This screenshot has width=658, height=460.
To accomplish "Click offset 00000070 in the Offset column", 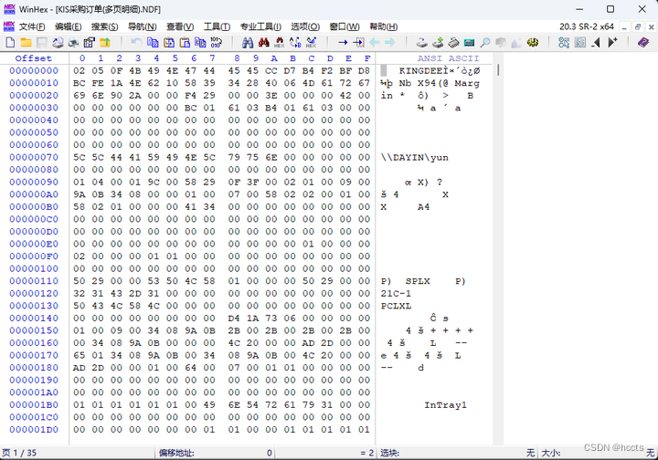I will point(34,157).
